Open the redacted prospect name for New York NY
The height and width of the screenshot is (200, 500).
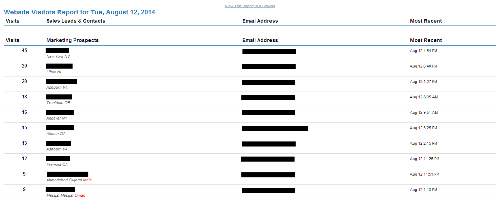pos(57,51)
